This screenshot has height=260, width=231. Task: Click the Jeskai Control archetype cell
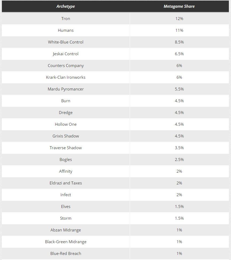pos(66,54)
